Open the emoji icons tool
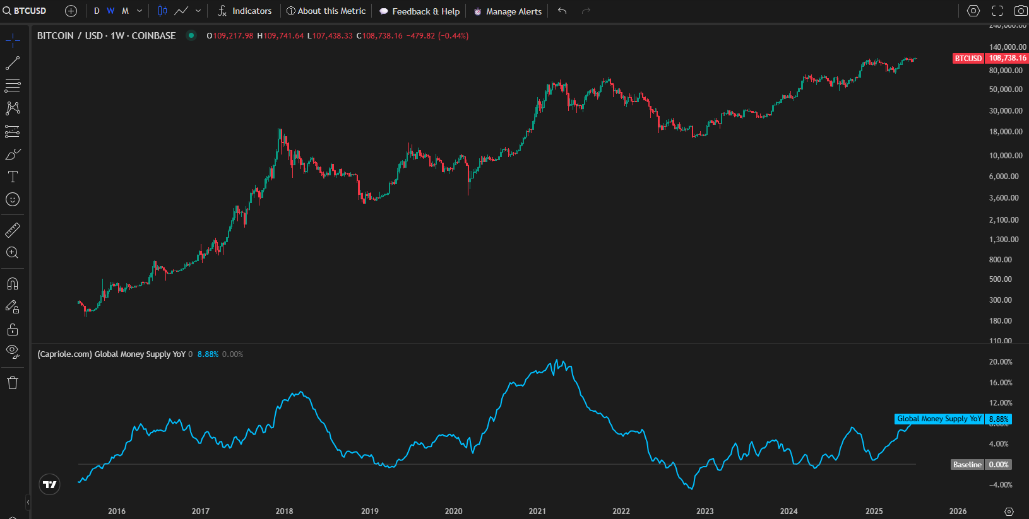This screenshot has width=1029, height=519. (13, 199)
